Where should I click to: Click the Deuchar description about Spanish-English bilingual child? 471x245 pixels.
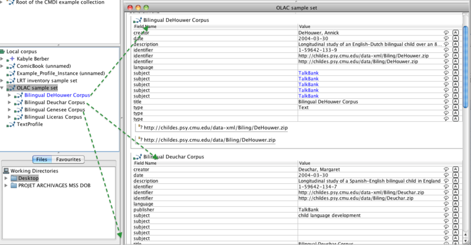(369, 181)
